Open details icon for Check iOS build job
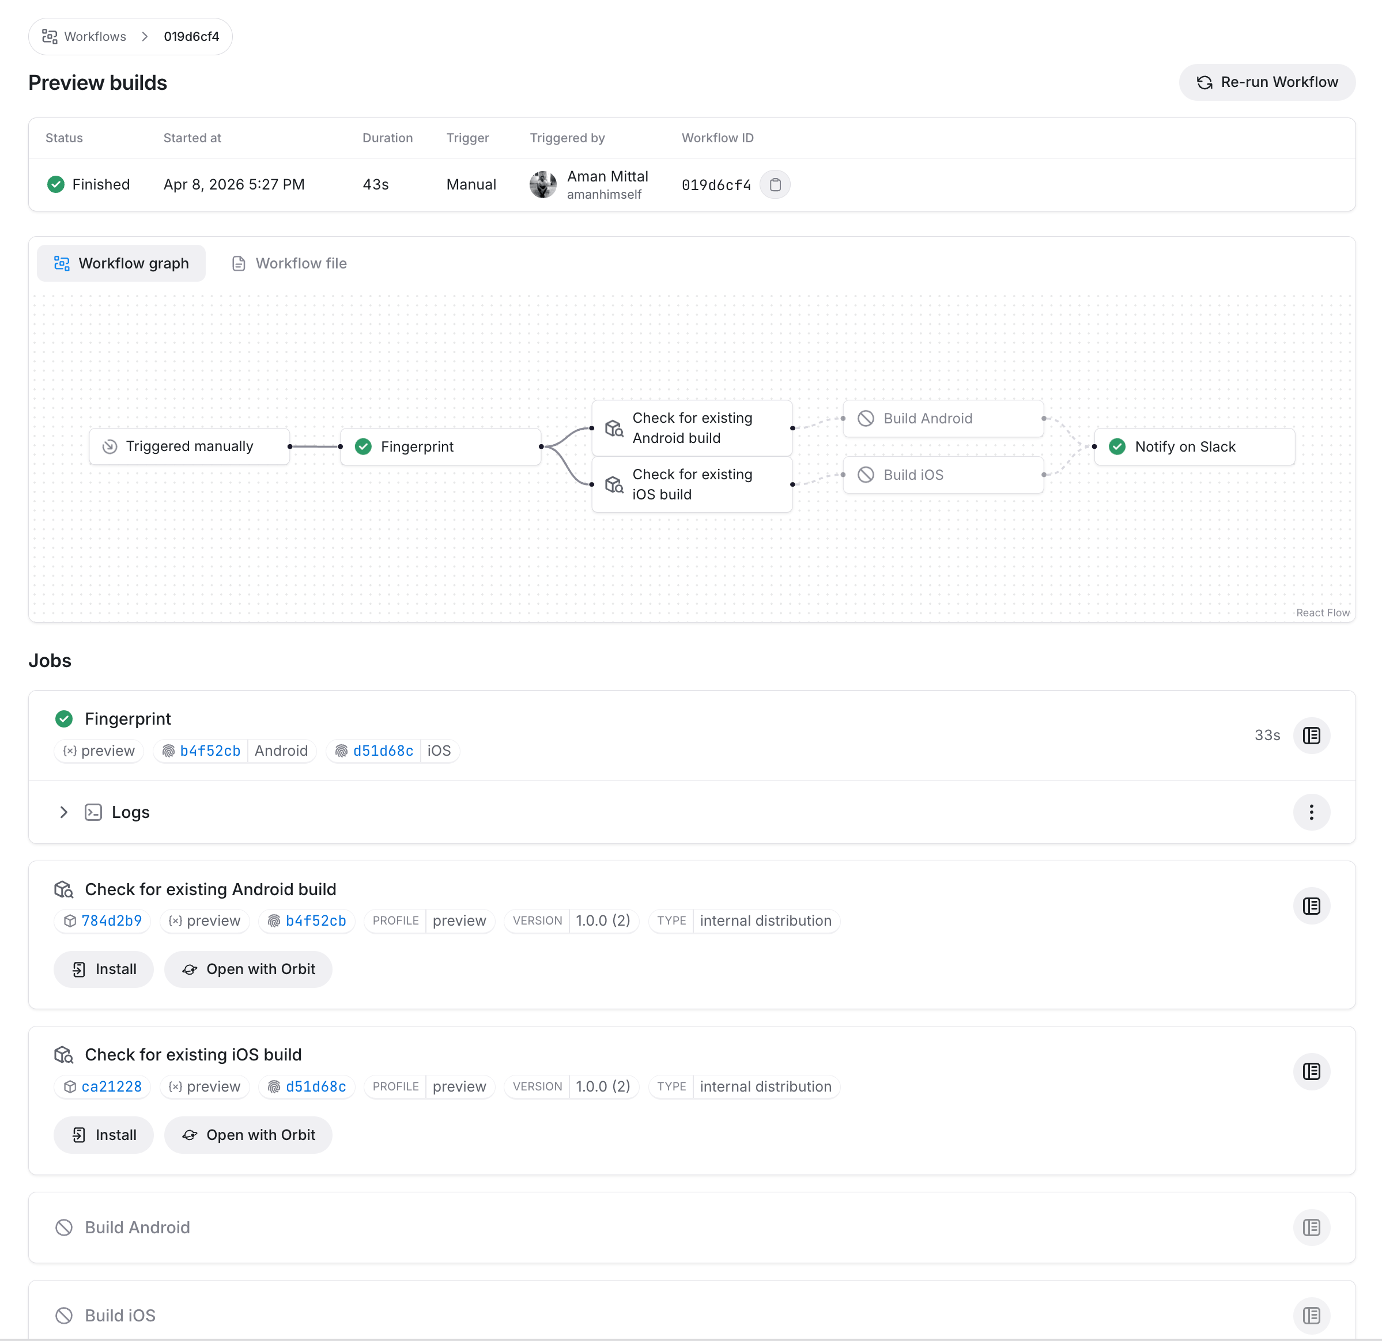Screen dimensions: 1382x1341 [x=1312, y=1072]
